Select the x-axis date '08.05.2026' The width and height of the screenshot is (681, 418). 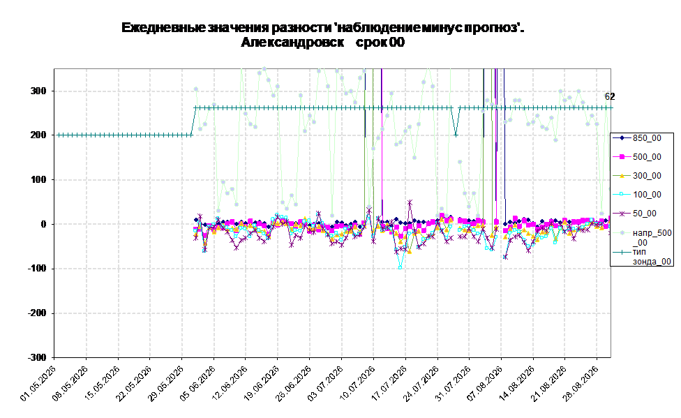point(70,383)
